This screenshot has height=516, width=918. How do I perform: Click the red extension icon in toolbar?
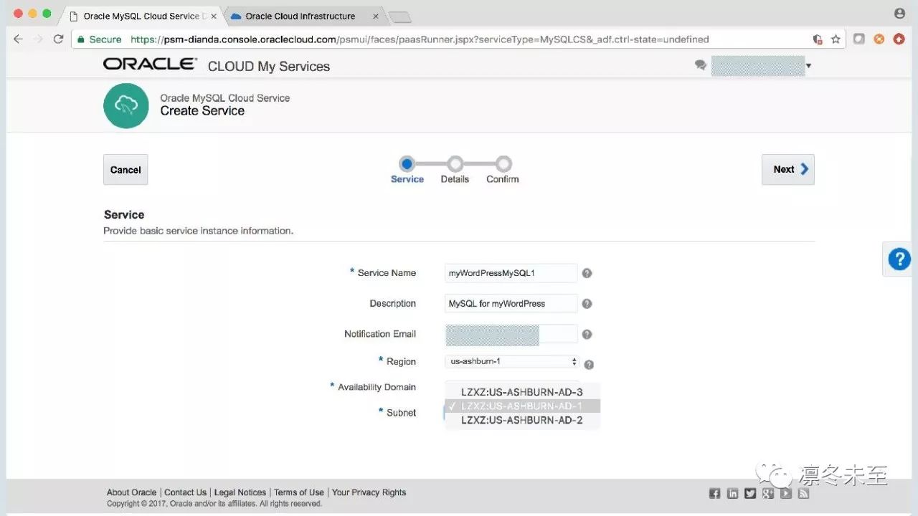(x=899, y=39)
